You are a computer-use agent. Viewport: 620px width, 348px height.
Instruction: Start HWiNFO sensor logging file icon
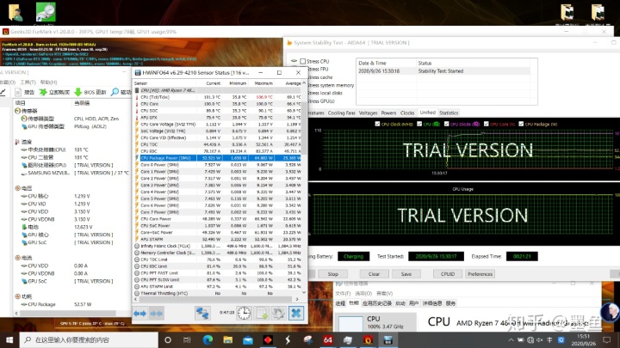pos(262,314)
